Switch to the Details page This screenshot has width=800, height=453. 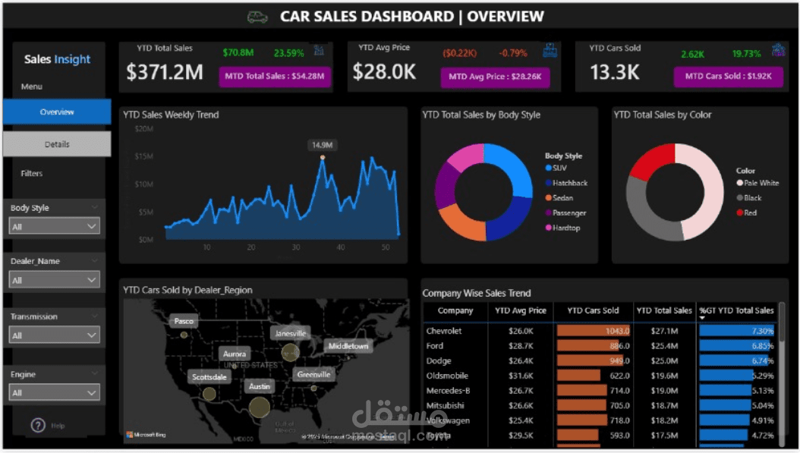click(57, 144)
